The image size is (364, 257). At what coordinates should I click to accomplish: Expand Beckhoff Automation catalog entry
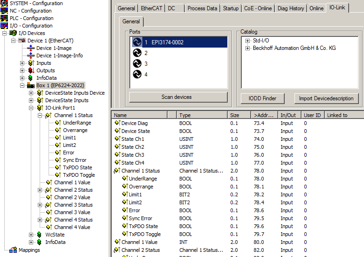click(247, 48)
